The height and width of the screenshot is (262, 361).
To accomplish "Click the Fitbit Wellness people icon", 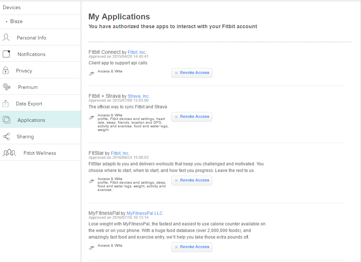I will pyautogui.click(x=9, y=153).
